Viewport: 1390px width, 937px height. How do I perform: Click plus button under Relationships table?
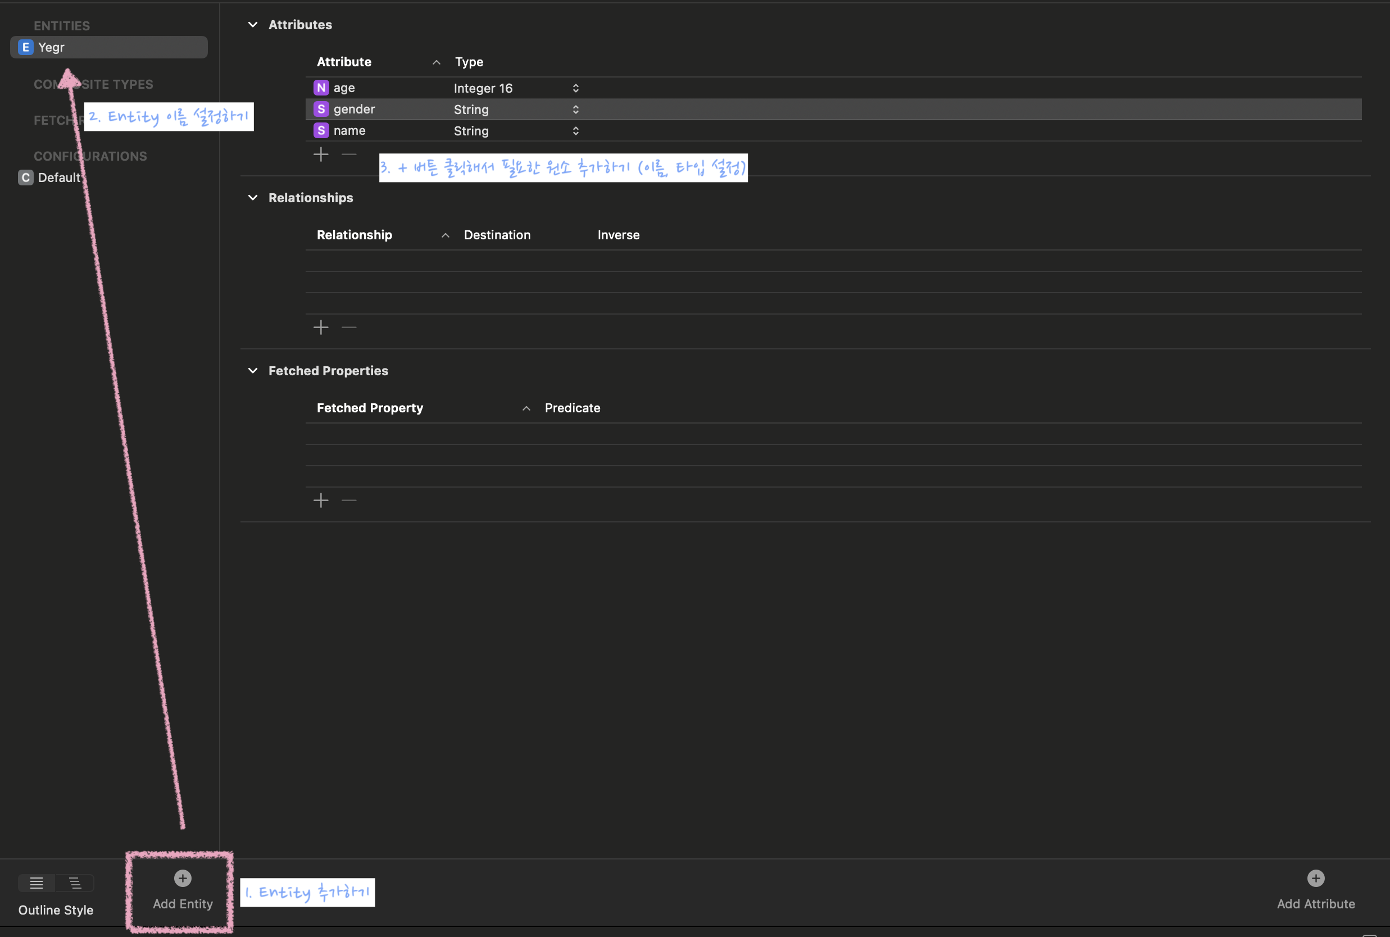tap(321, 328)
